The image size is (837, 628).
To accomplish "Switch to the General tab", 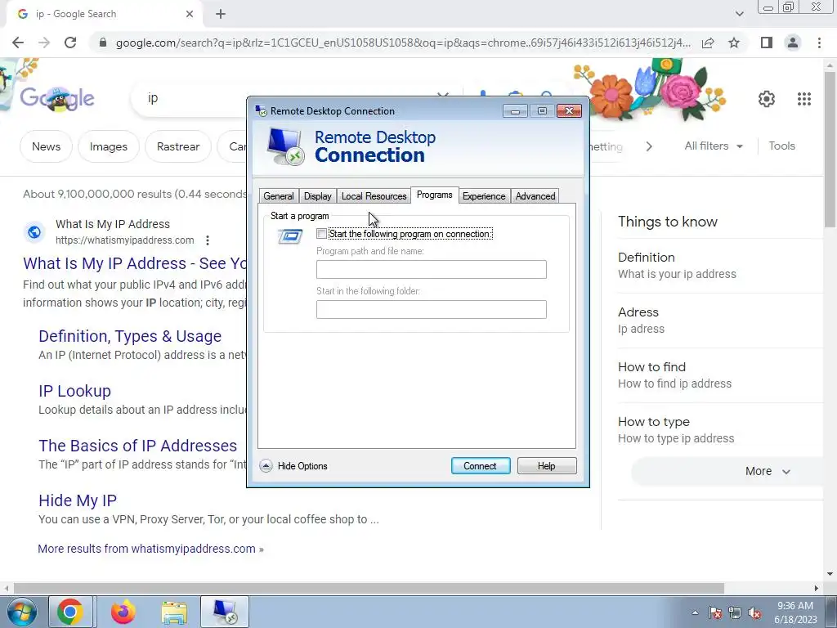I will 279,196.
